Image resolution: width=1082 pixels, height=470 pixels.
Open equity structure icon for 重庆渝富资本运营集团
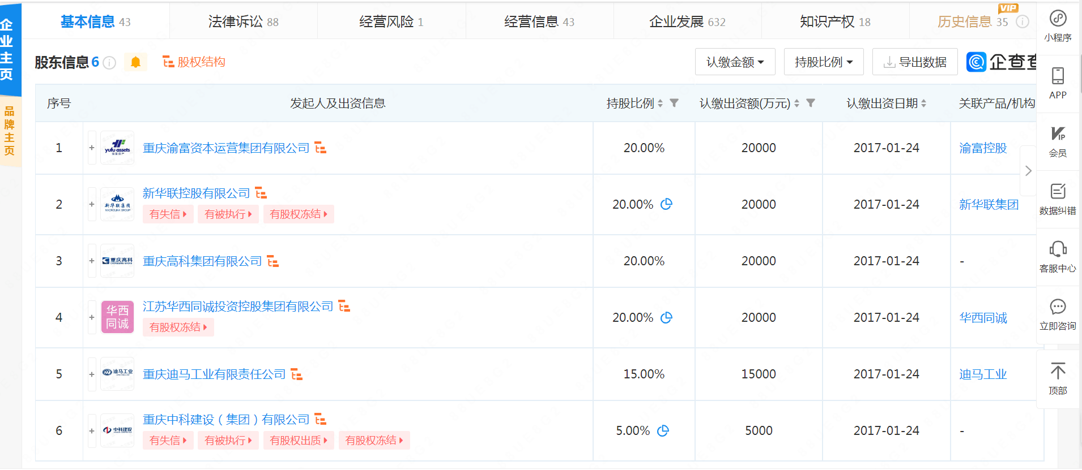coord(320,148)
